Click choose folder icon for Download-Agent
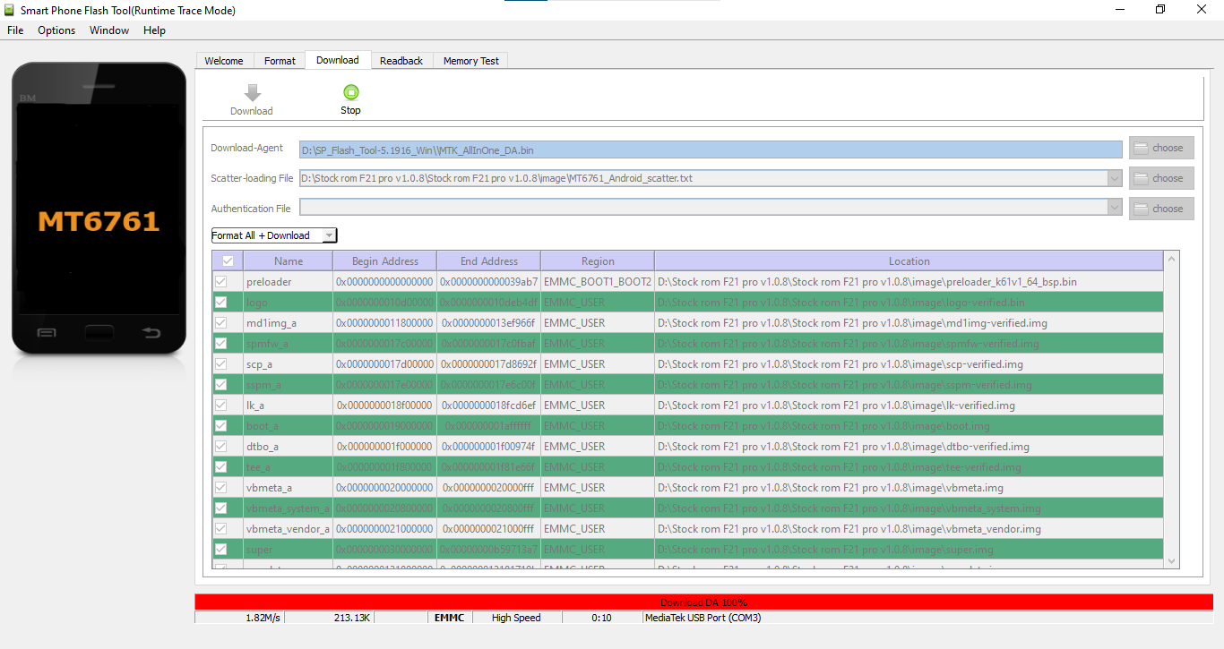 [x=1141, y=149]
